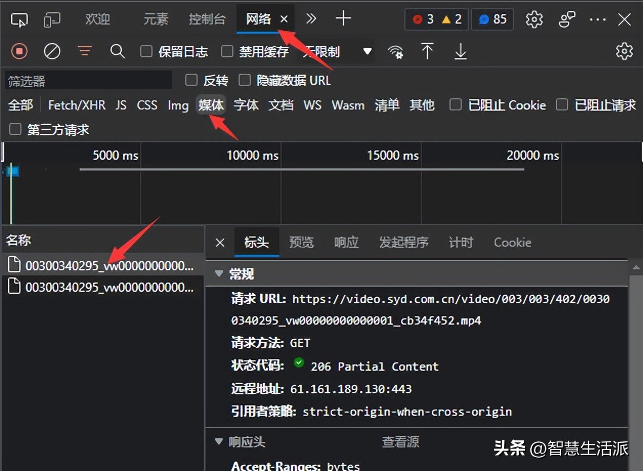Toggle the filter bar

(84, 51)
